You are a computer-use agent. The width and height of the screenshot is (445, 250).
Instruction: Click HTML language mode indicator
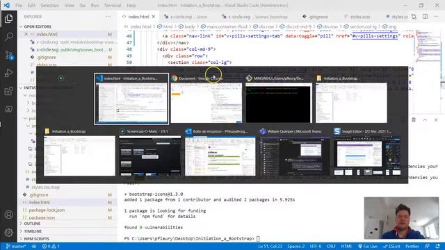346,246
